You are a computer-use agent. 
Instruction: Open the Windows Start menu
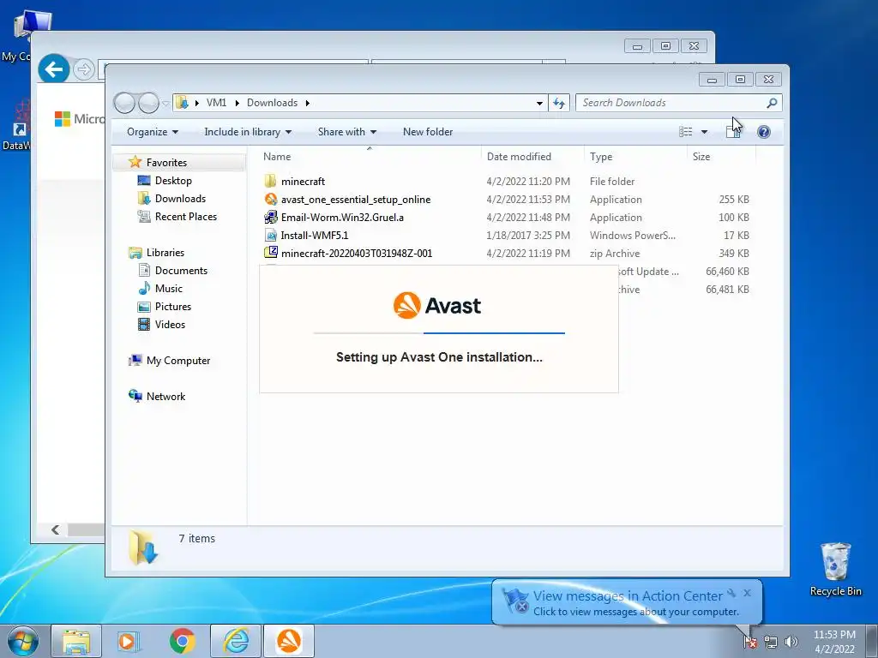click(x=22, y=641)
